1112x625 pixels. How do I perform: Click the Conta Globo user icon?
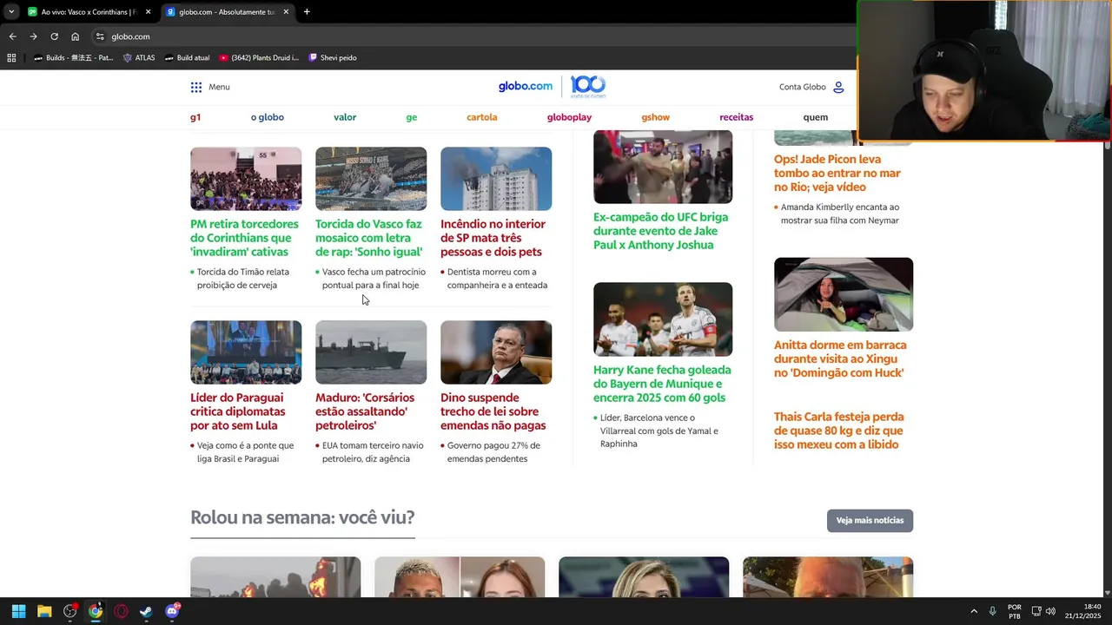point(838,87)
